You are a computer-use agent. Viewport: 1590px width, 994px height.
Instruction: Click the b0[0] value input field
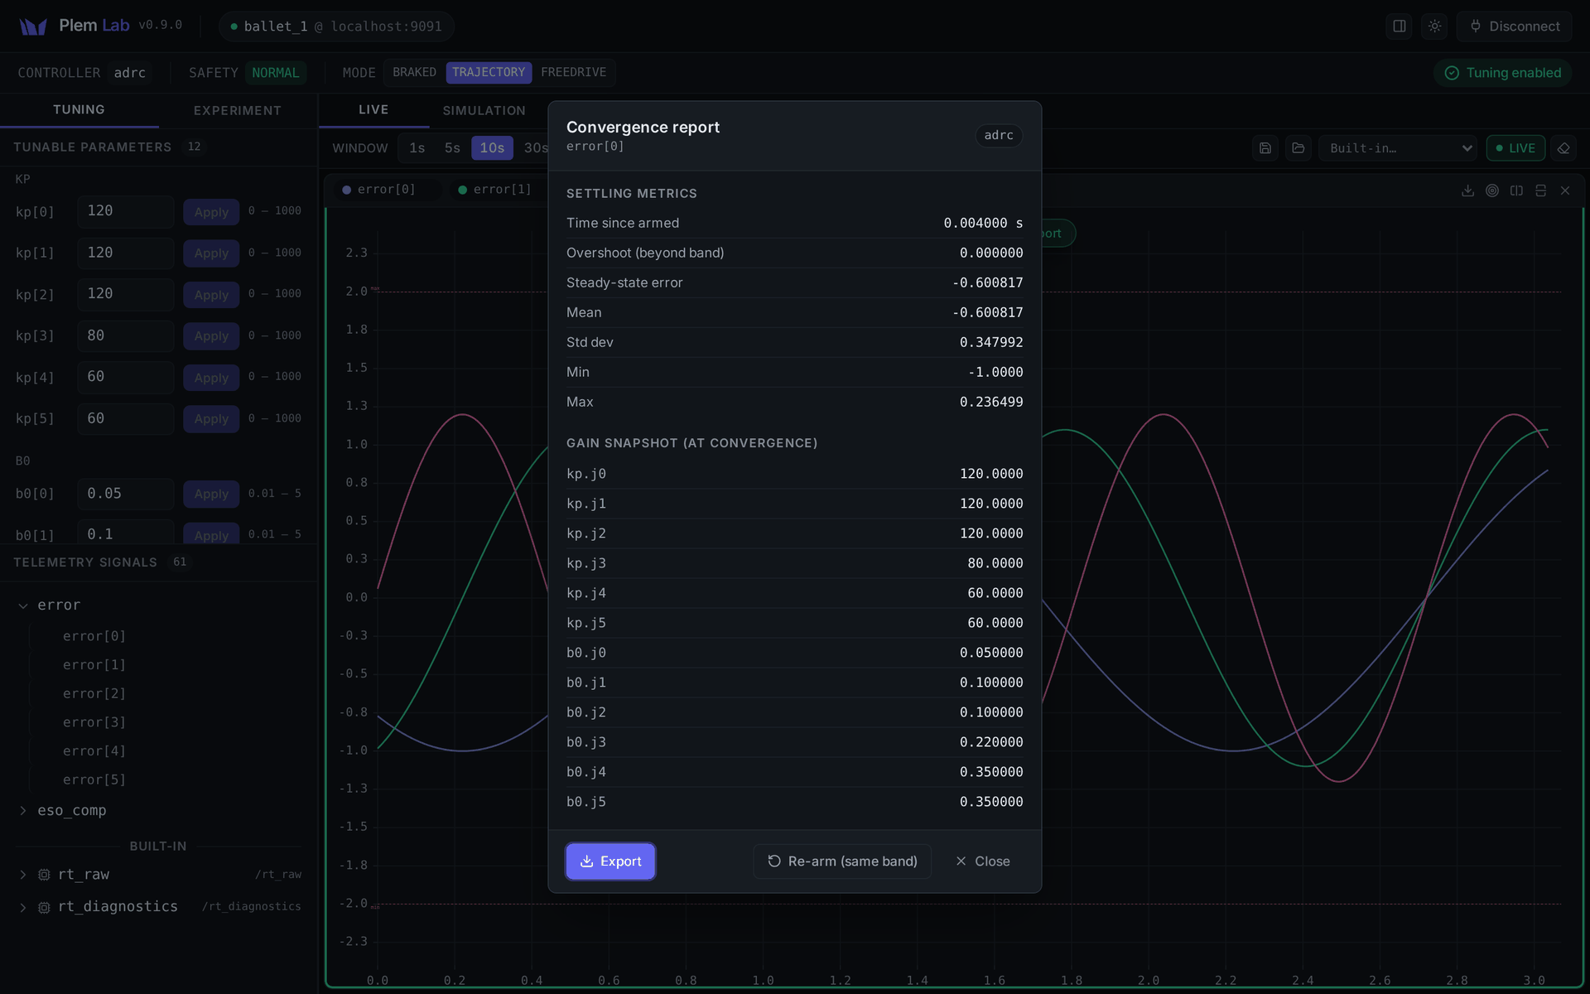[x=126, y=494]
